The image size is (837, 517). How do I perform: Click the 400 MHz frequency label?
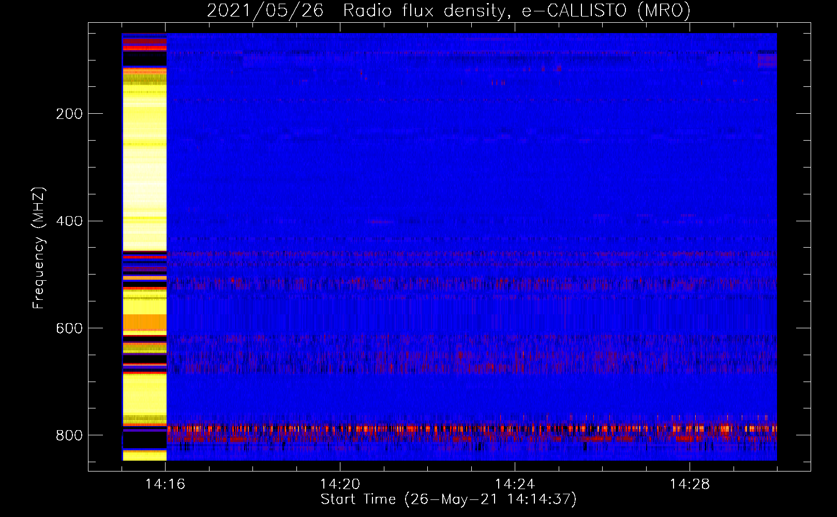[69, 221]
